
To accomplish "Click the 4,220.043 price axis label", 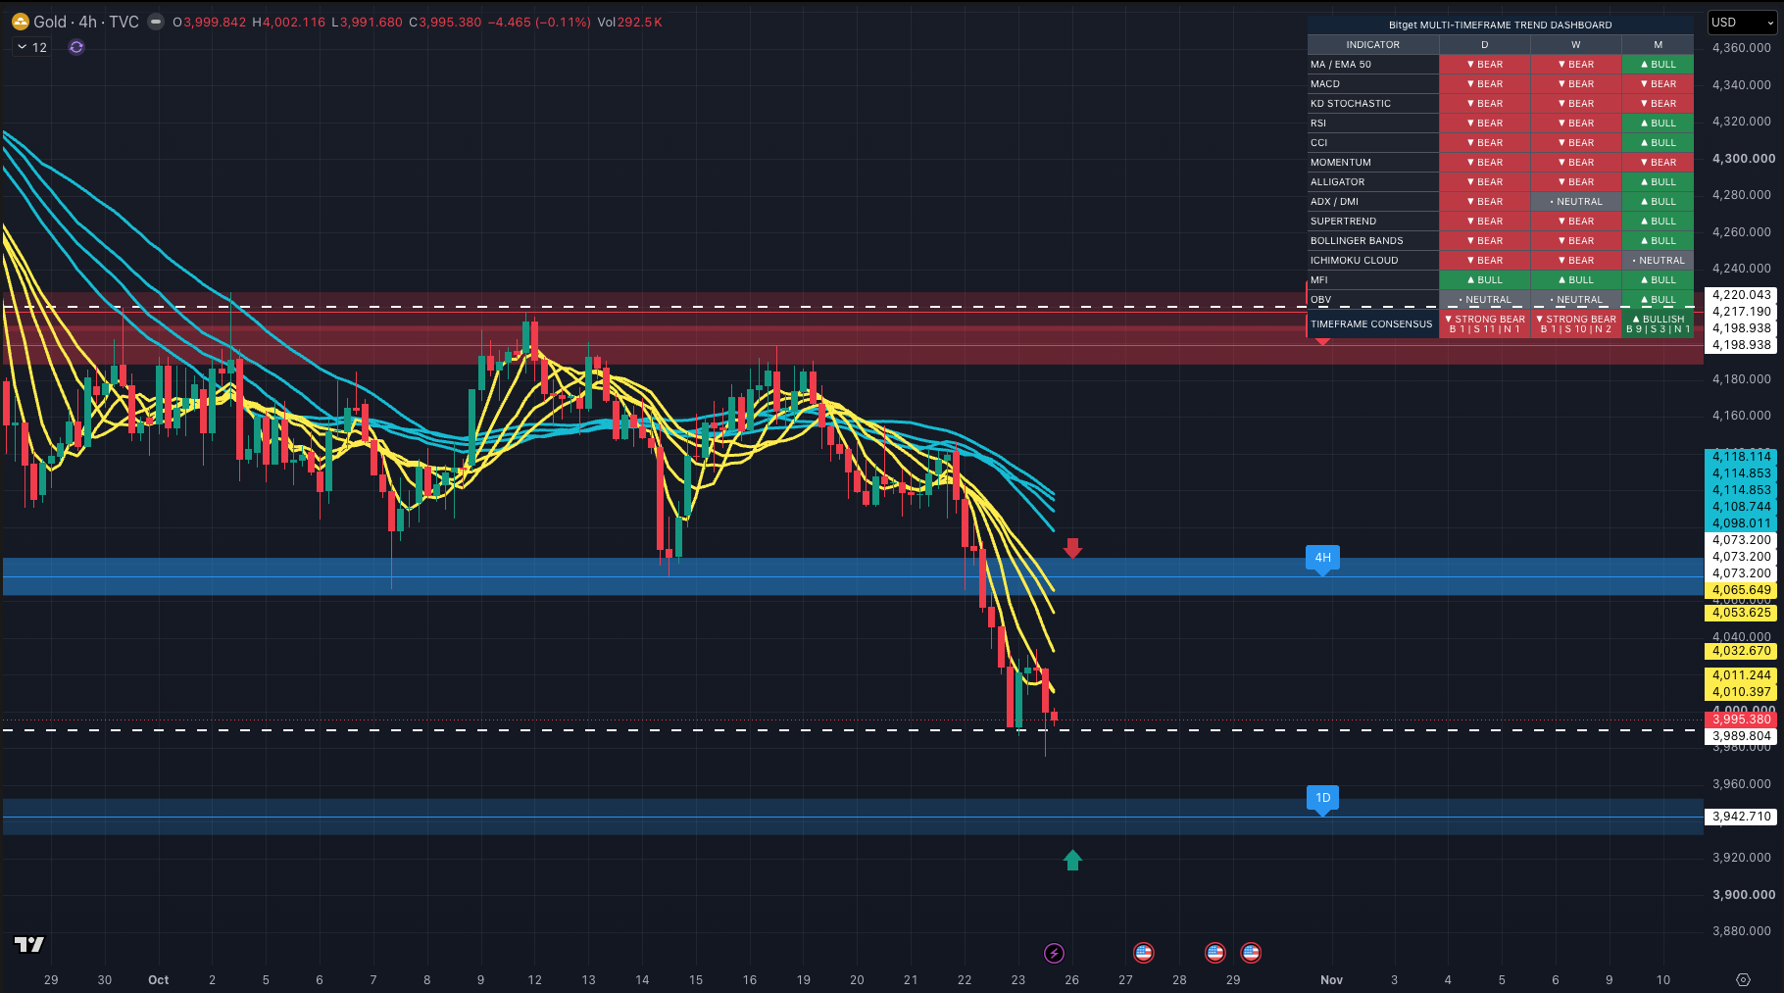I will tap(1742, 294).
